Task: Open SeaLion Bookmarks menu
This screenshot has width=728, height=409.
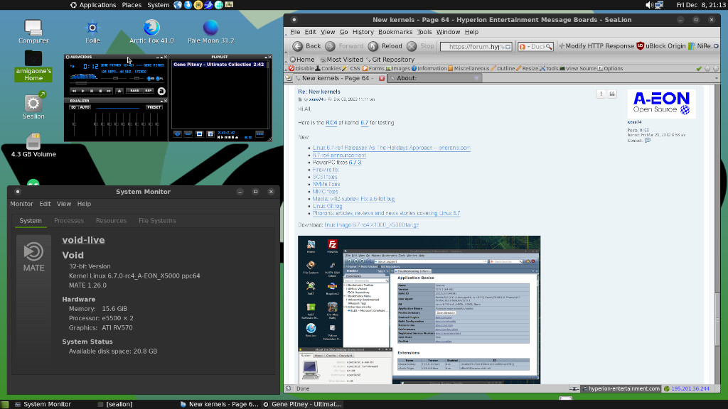Action: [395, 32]
